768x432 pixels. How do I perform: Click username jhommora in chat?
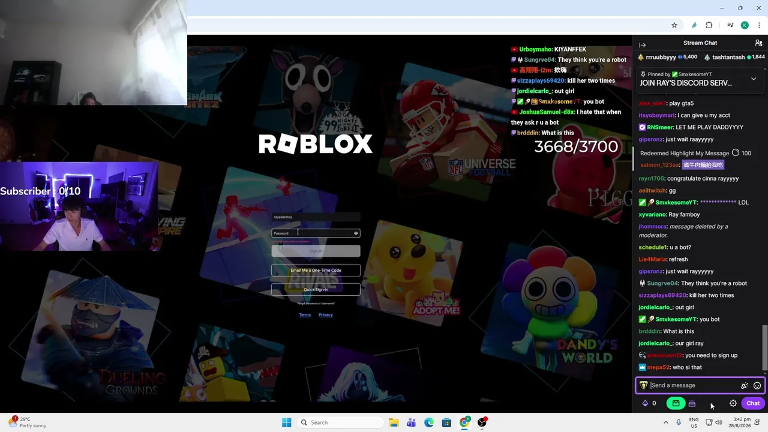(653, 226)
